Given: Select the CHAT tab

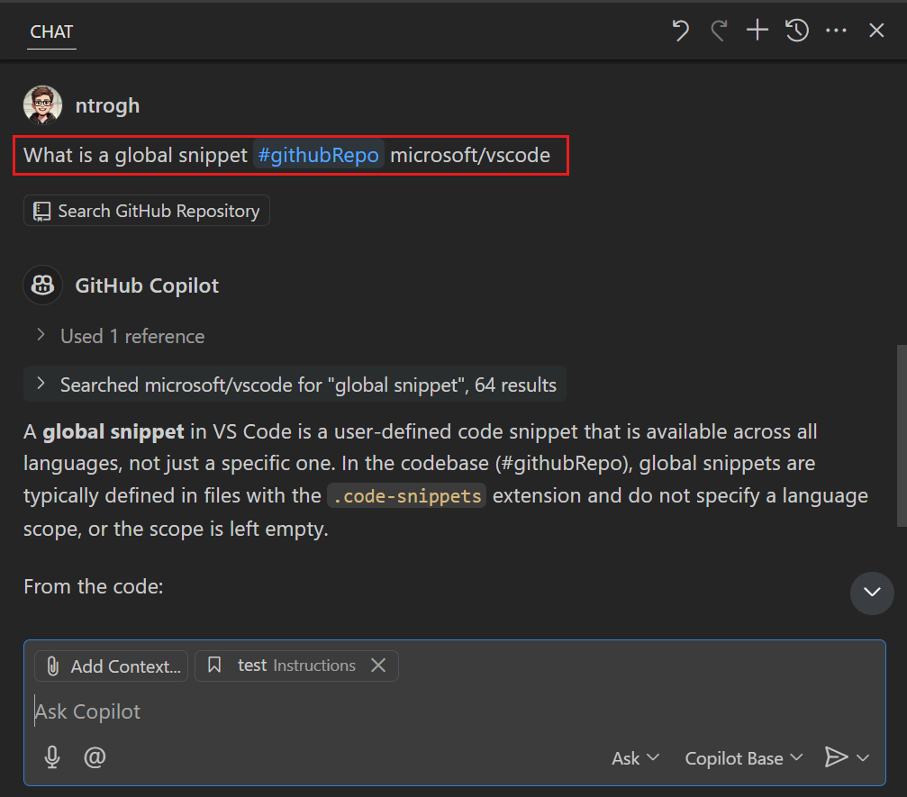Looking at the screenshot, I should click(x=51, y=32).
